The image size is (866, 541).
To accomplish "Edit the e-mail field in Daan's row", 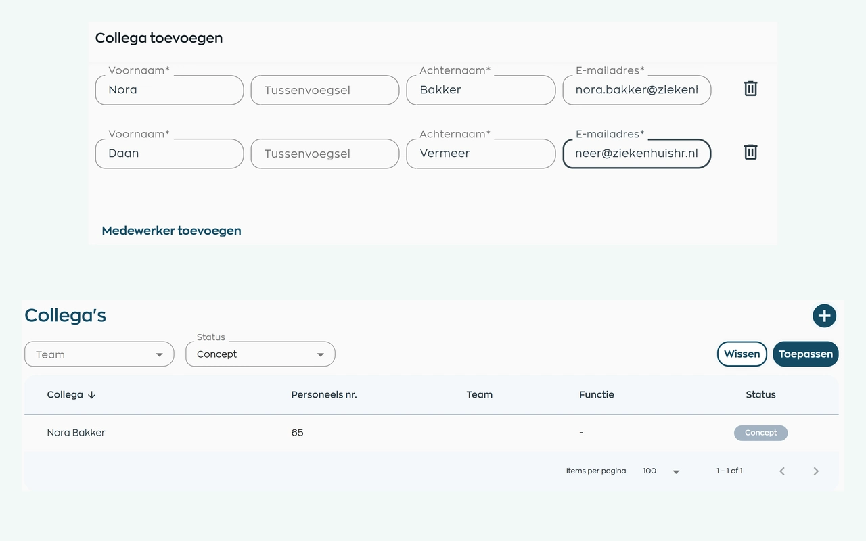I will coord(637,154).
